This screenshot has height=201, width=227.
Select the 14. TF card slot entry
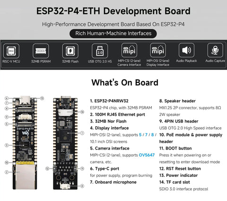(175, 182)
